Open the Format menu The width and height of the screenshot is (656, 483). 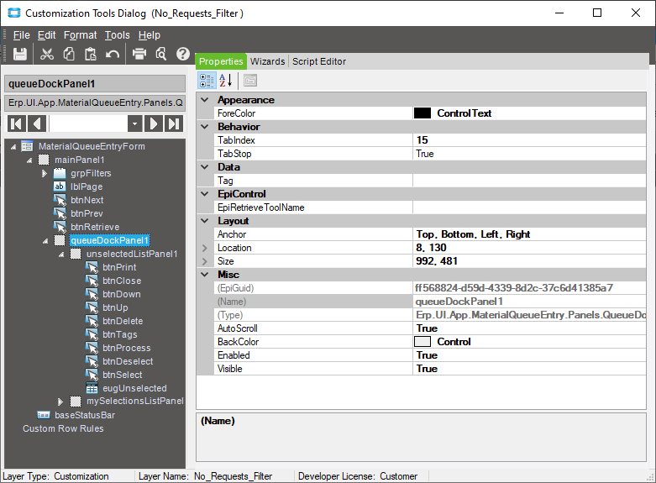pos(80,35)
